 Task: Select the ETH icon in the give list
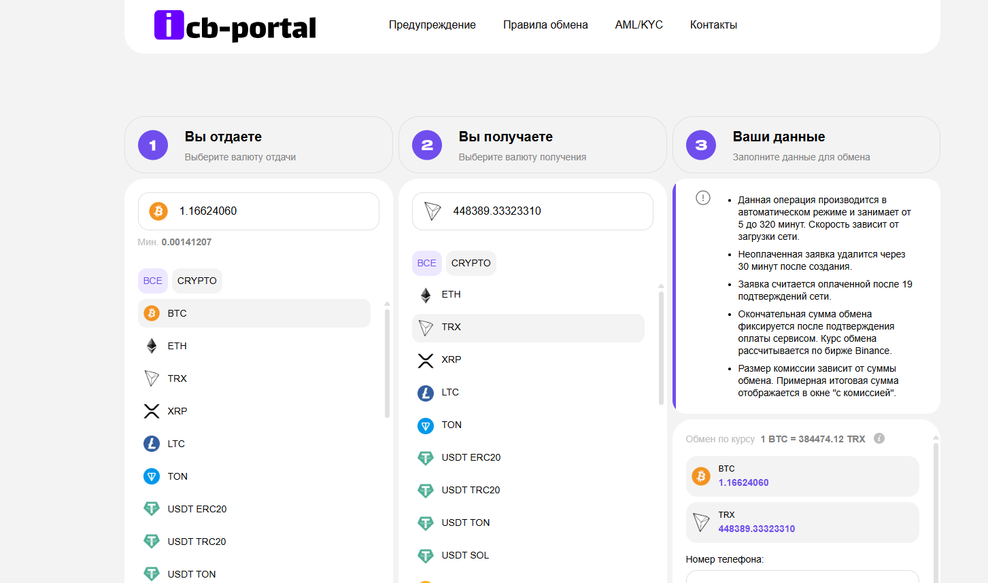pyautogui.click(x=151, y=346)
